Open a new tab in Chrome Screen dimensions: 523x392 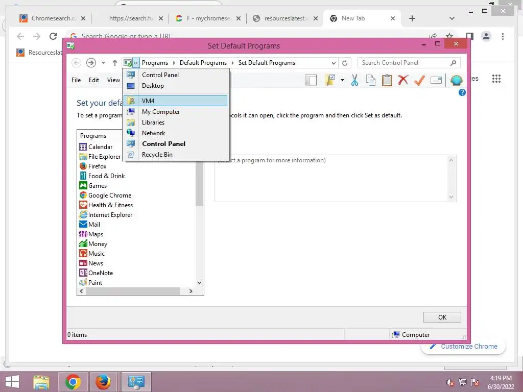pos(412,18)
